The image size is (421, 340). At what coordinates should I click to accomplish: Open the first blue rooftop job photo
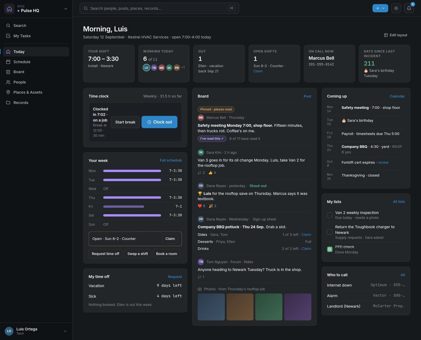pyautogui.click(x=211, y=307)
